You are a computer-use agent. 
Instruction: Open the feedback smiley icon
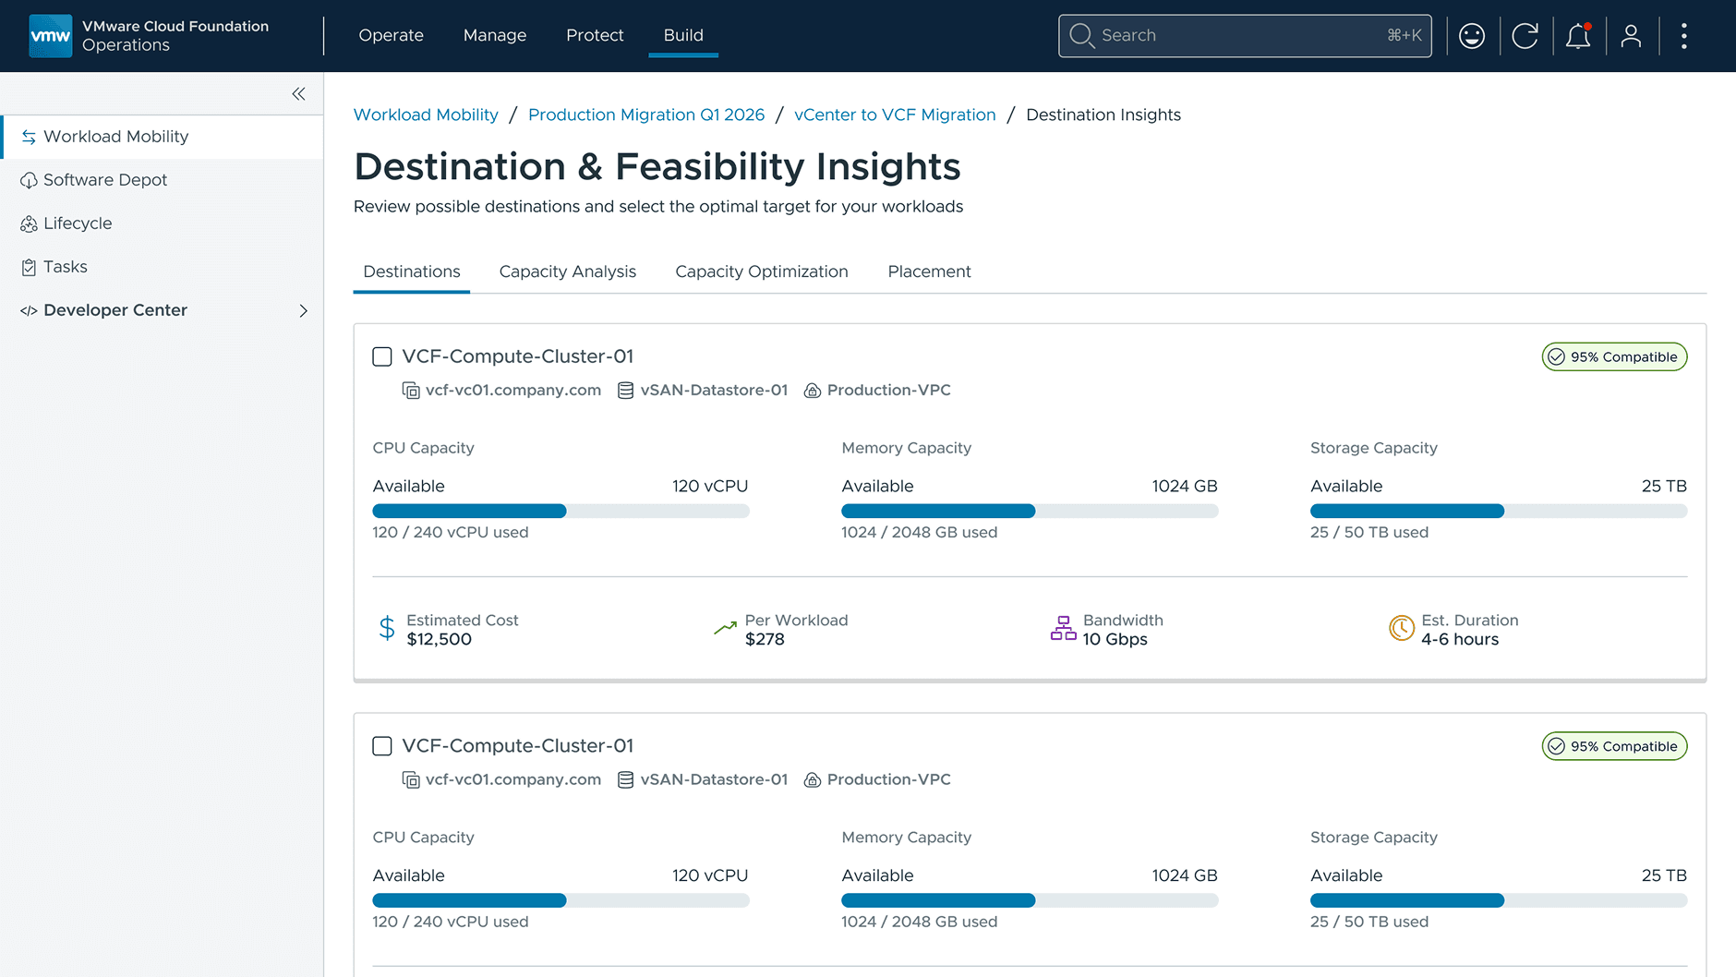[x=1472, y=36]
